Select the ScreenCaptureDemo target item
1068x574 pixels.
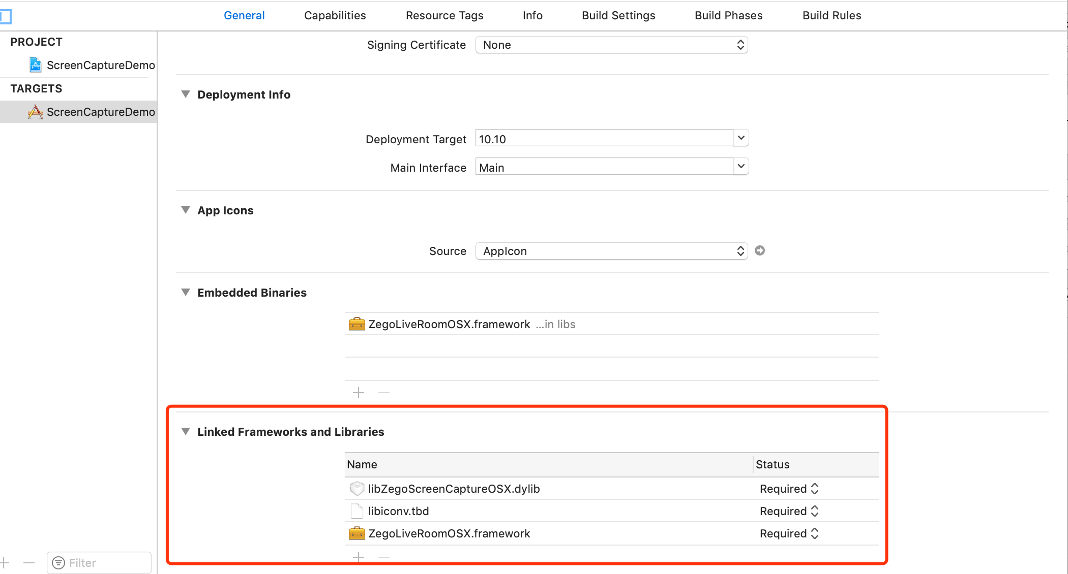(x=78, y=112)
